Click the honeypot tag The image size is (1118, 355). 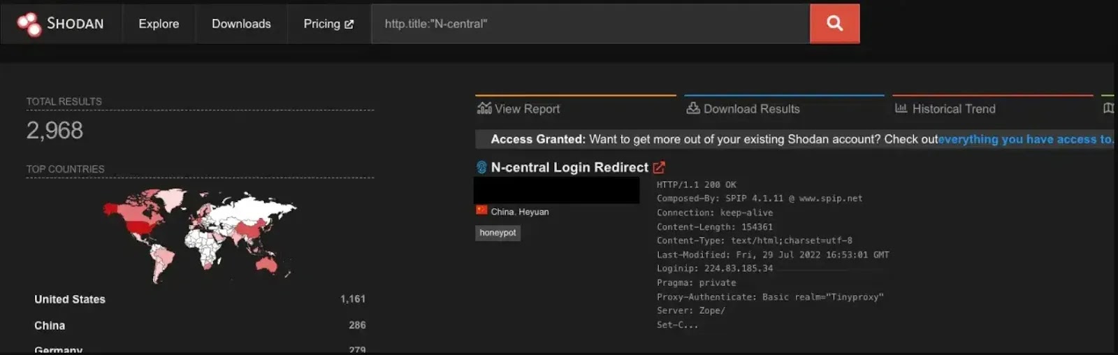pyautogui.click(x=498, y=233)
